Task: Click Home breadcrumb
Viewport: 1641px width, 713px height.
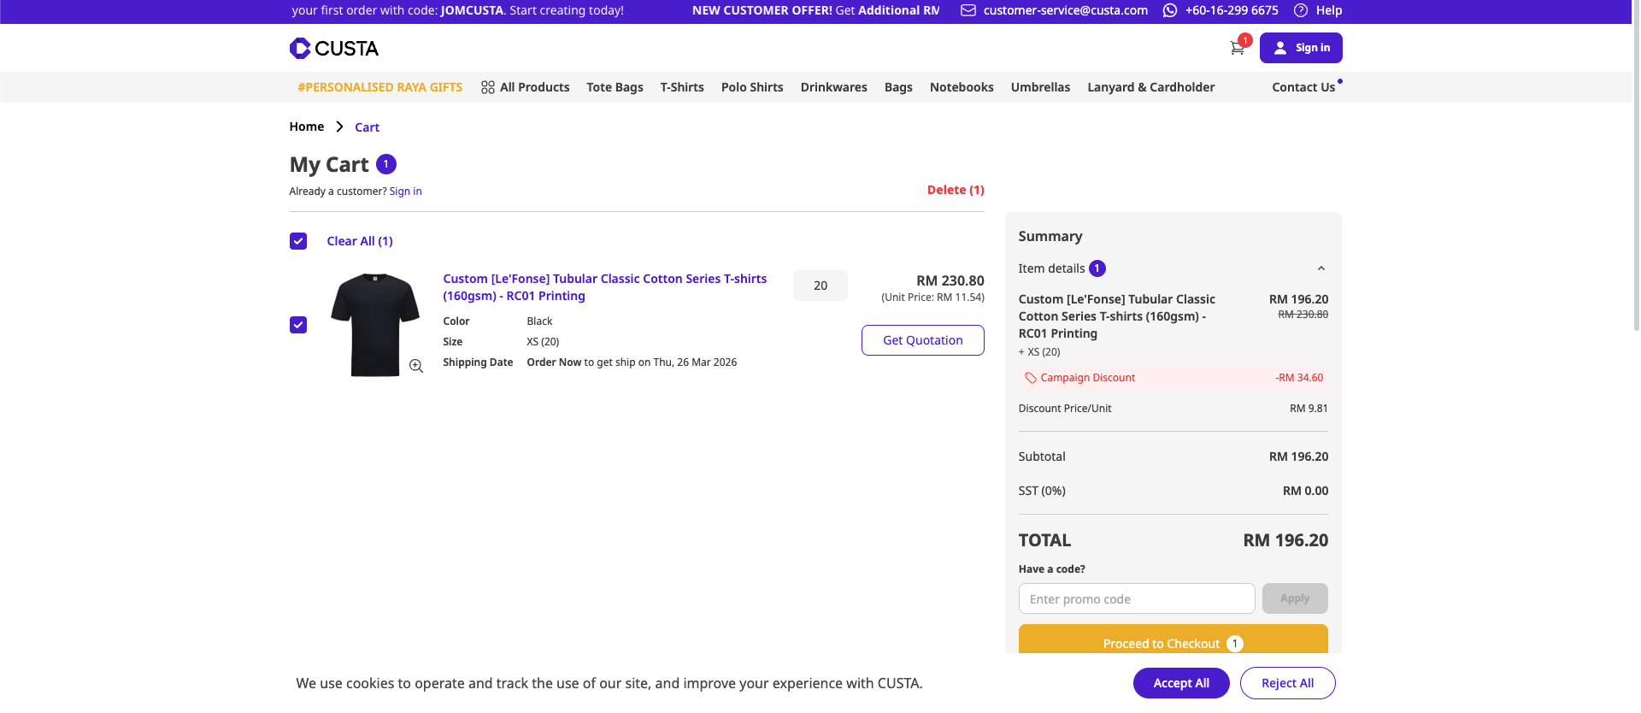Action: (x=306, y=127)
